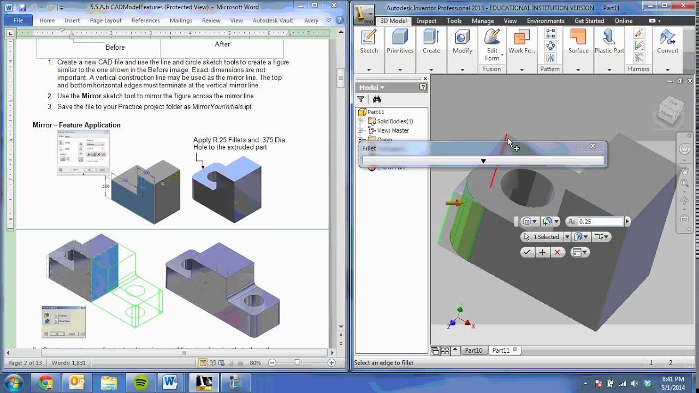Open the Model browser dropdown
This screenshot has height=393, width=699.
(372, 87)
